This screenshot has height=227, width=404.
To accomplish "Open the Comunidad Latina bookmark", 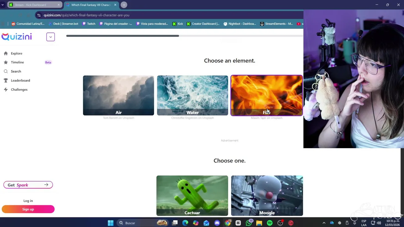I will click(28, 24).
